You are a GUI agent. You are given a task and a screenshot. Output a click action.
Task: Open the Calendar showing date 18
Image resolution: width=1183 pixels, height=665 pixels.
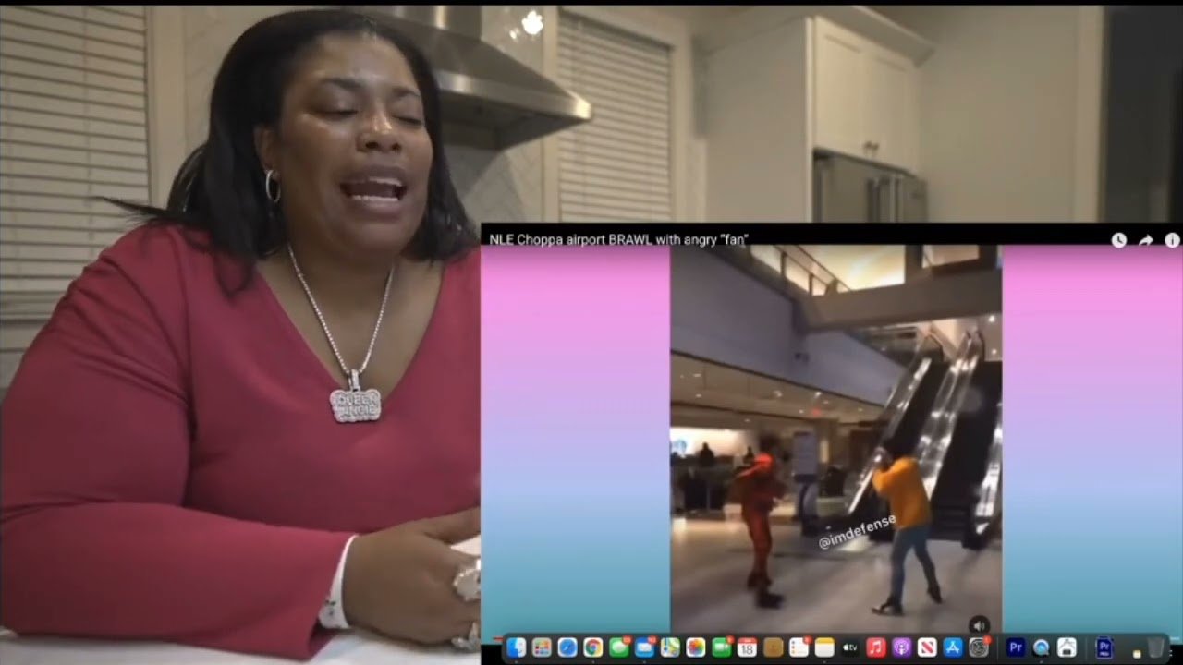click(x=747, y=647)
